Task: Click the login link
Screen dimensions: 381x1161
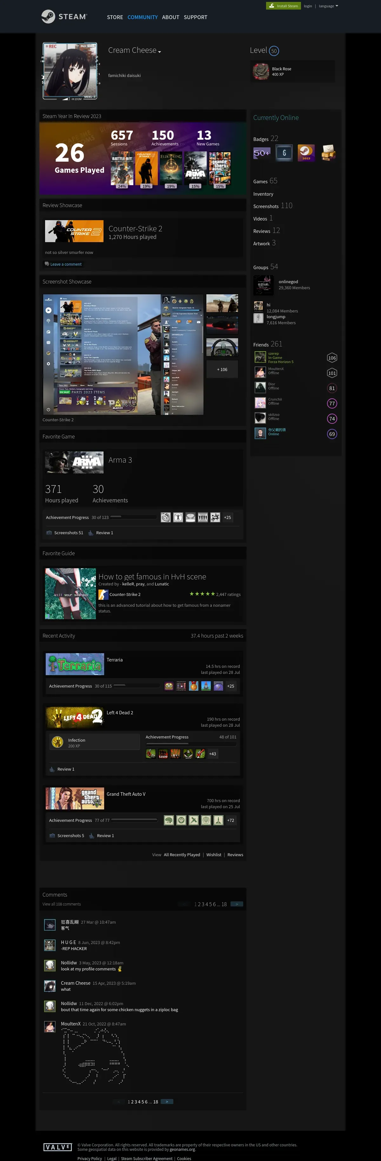Action: coord(308,6)
